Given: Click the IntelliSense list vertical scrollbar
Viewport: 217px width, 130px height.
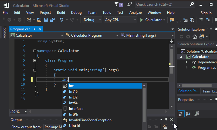Looking at the screenshot, I should coord(144,102).
